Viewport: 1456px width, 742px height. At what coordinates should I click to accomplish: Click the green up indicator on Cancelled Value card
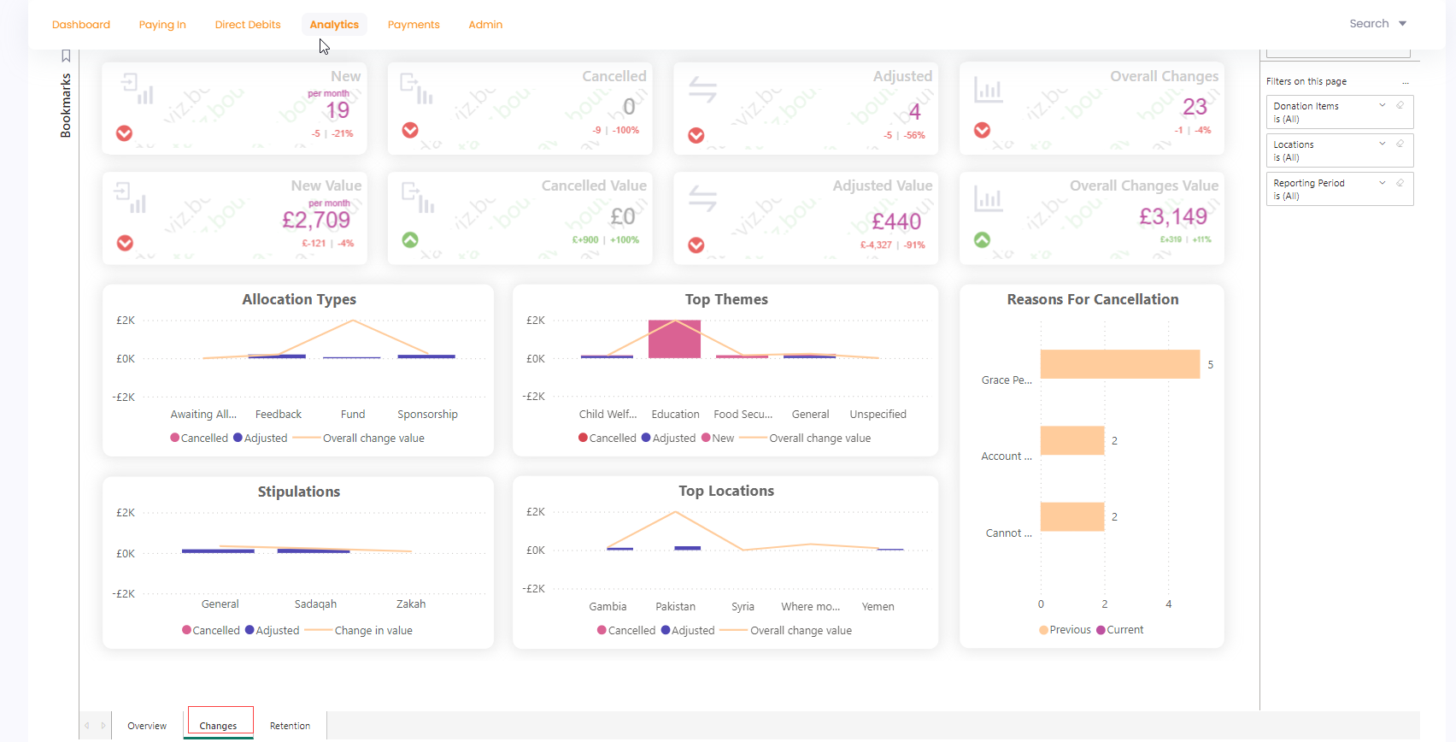tap(410, 239)
